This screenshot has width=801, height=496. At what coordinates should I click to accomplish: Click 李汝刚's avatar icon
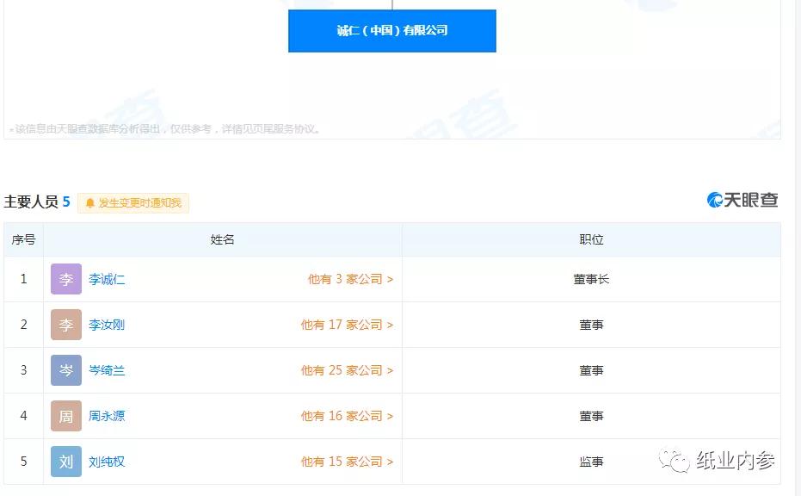point(65,325)
